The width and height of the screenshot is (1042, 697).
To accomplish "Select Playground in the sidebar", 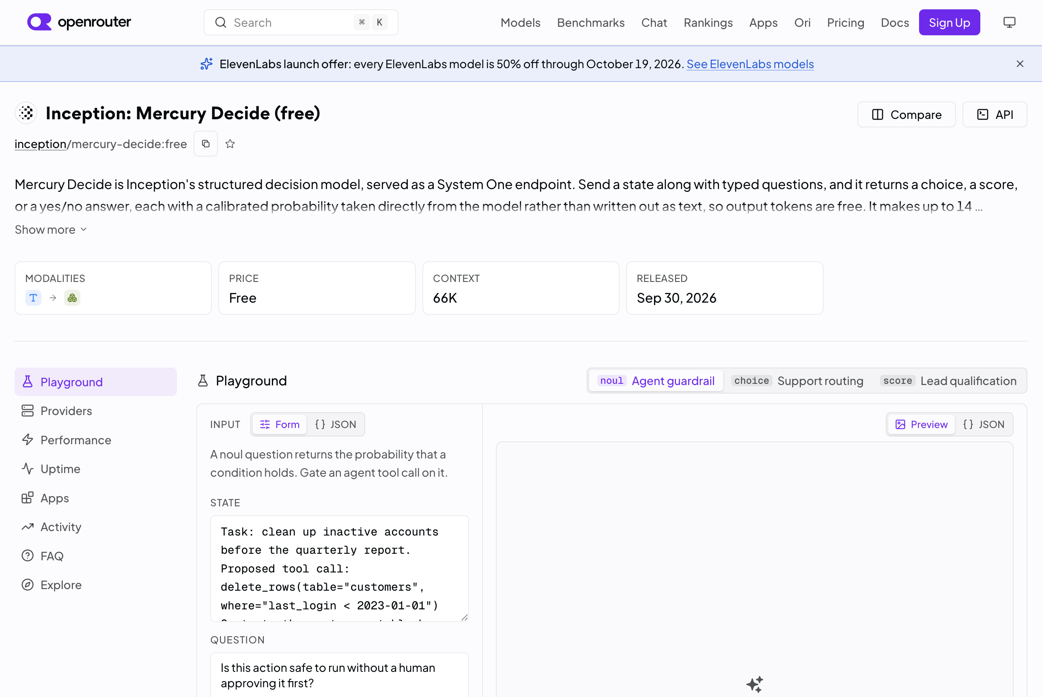I will point(96,381).
